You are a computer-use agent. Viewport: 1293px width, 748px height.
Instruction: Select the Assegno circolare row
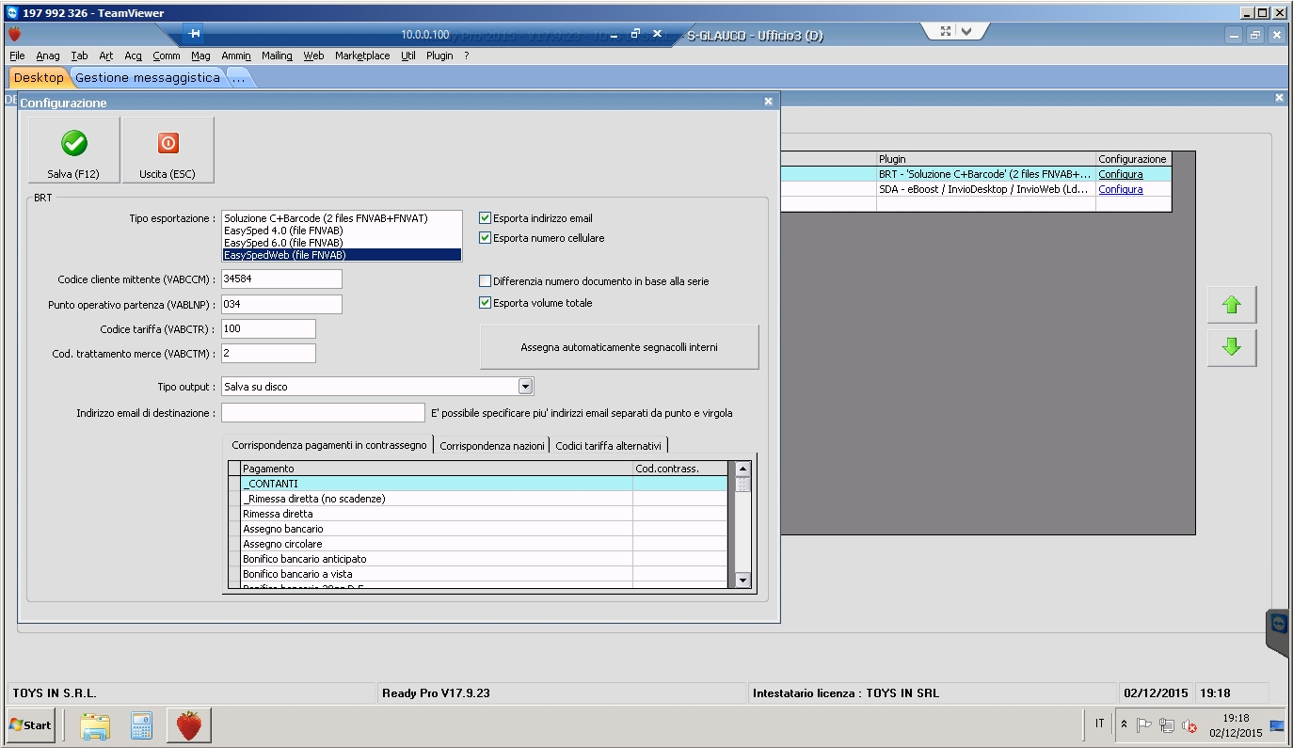tap(478, 544)
